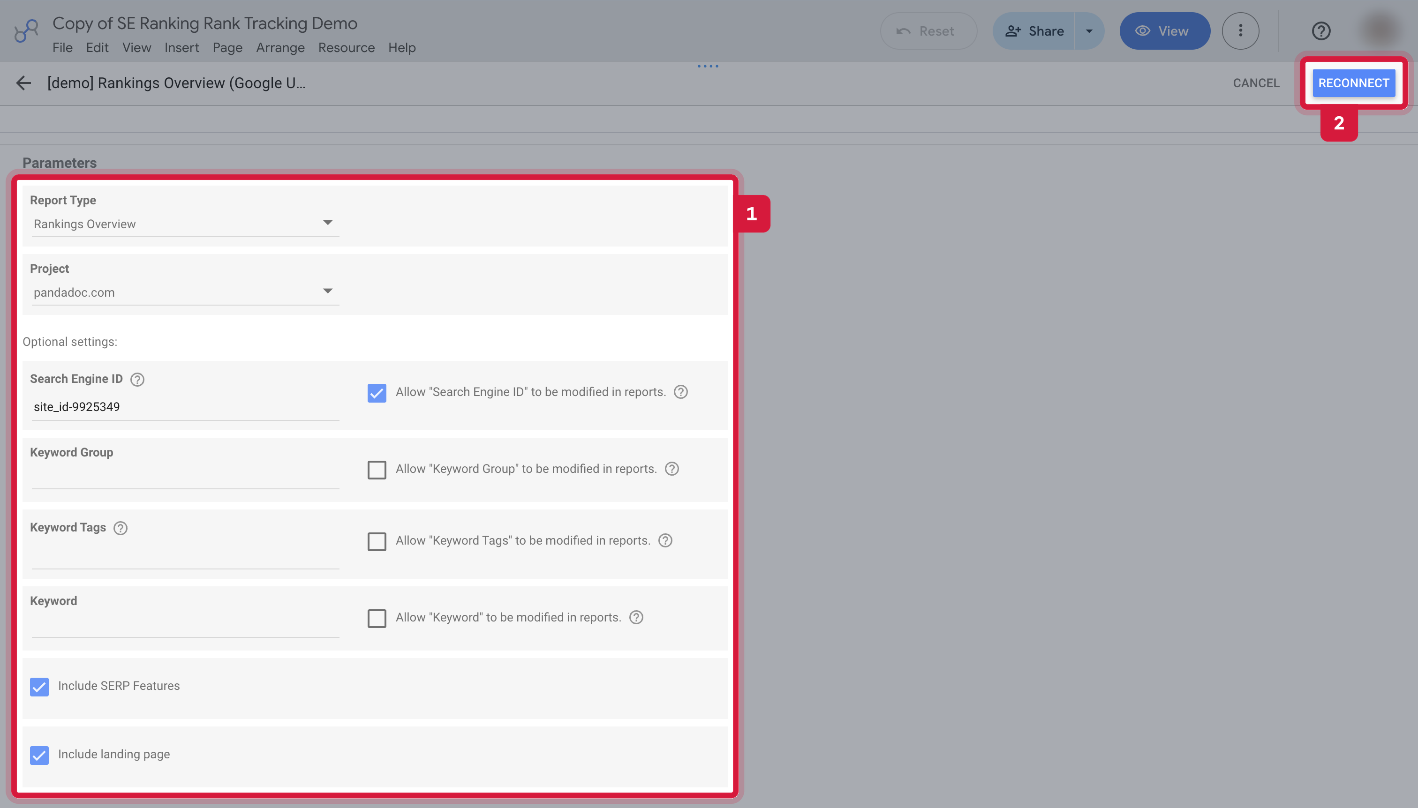Disable Include SERP Features checkbox
The width and height of the screenshot is (1418, 808).
pyautogui.click(x=39, y=687)
